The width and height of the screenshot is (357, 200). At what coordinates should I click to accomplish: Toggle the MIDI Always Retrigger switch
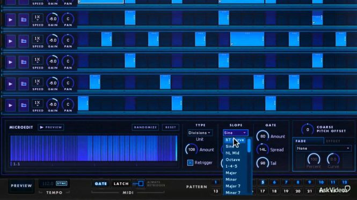point(138,183)
